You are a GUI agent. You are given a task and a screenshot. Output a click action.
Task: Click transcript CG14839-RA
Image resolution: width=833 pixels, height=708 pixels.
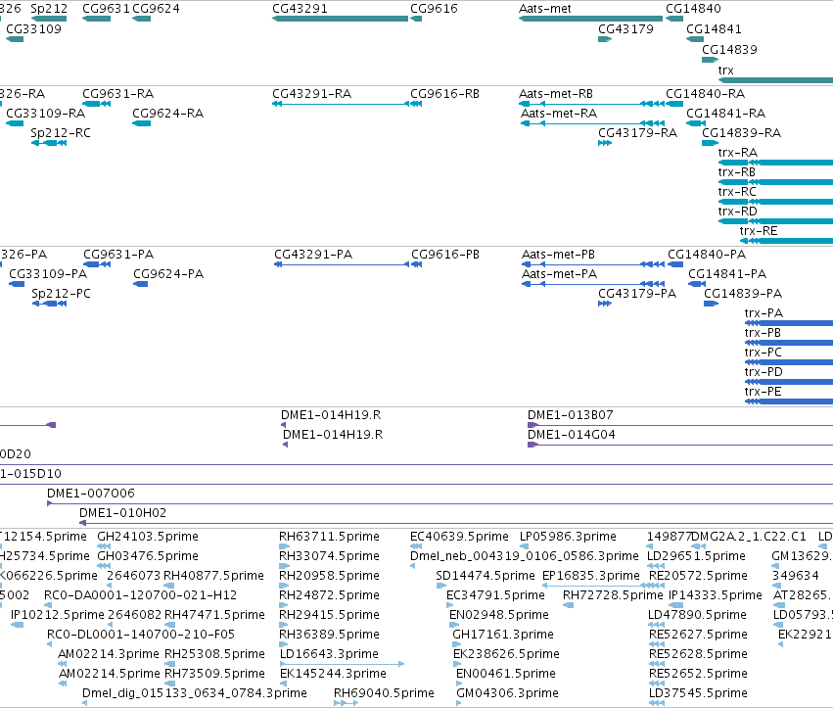(x=741, y=133)
